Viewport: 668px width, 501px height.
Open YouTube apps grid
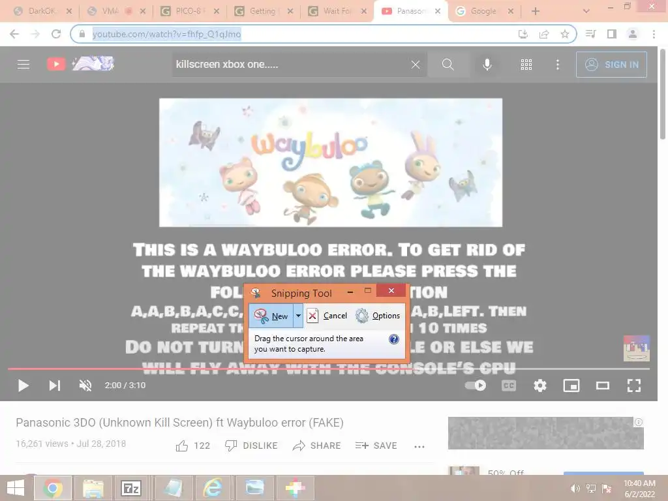526,65
